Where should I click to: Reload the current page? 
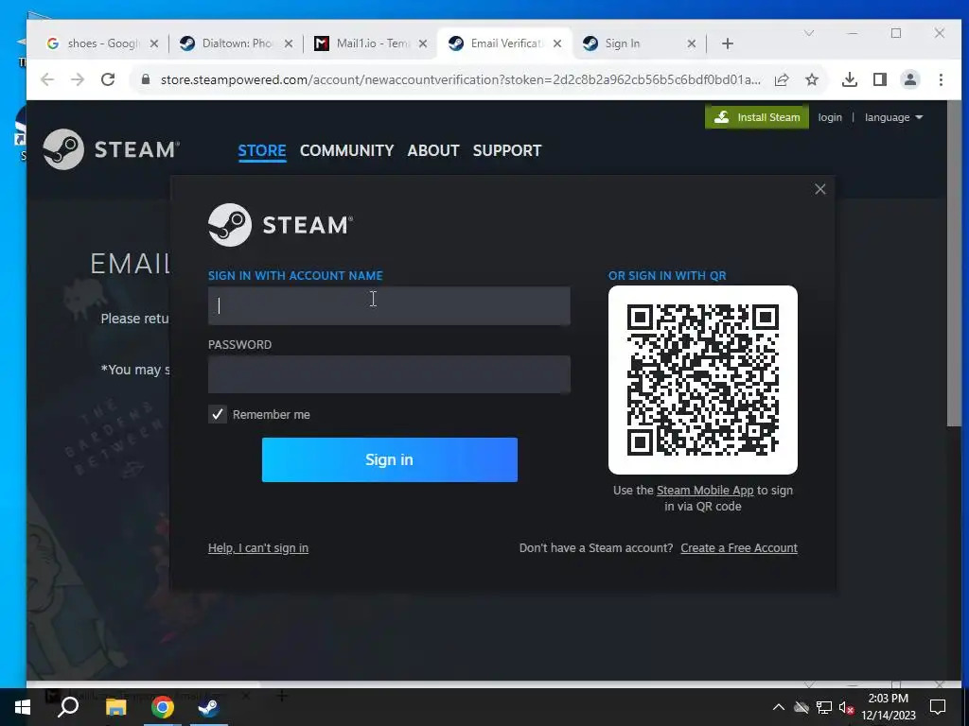pyautogui.click(x=108, y=79)
